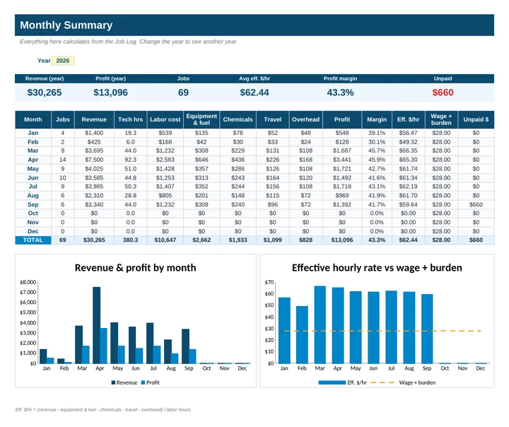
Task: Click the Dec row label
Action: point(33,231)
